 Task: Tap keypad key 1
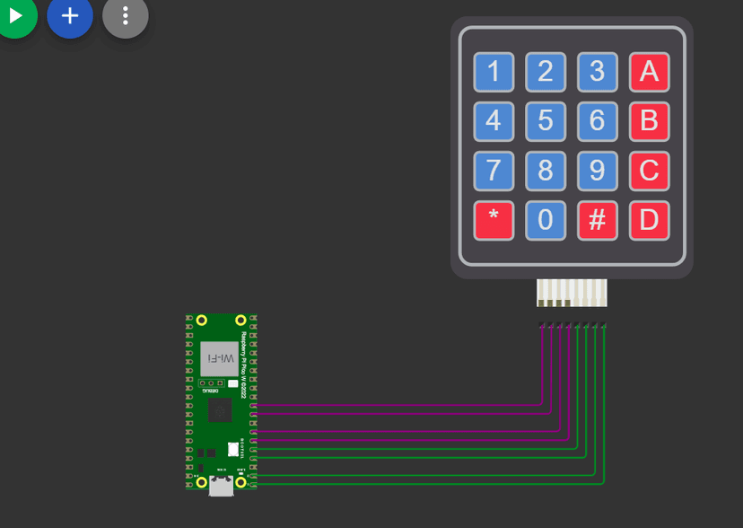(x=494, y=72)
